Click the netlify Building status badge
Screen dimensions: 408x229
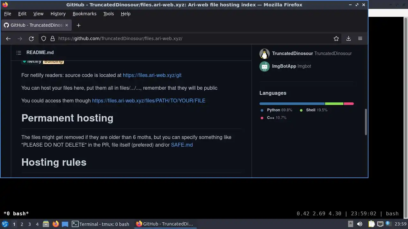[43, 61]
